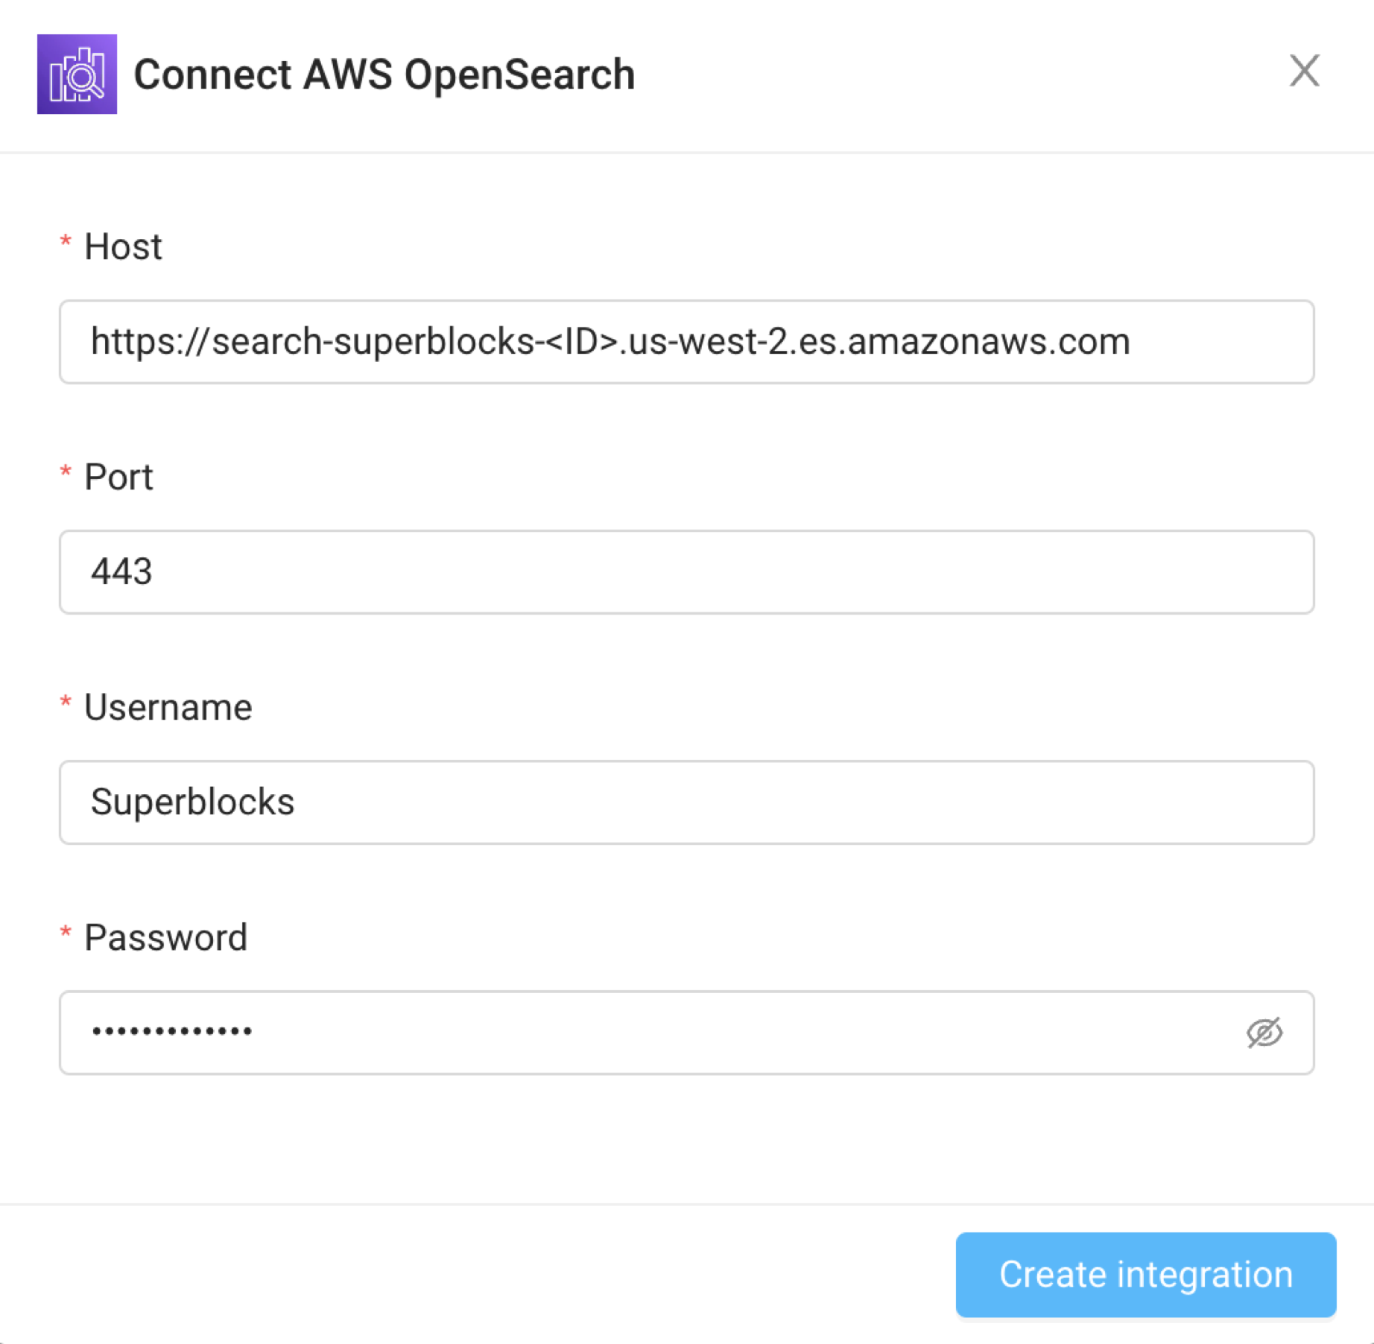The width and height of the screenshot is (1374, 1344).
Task: Click the AWS OpenSearch logo icon
Action: click(x=77, y=74)
